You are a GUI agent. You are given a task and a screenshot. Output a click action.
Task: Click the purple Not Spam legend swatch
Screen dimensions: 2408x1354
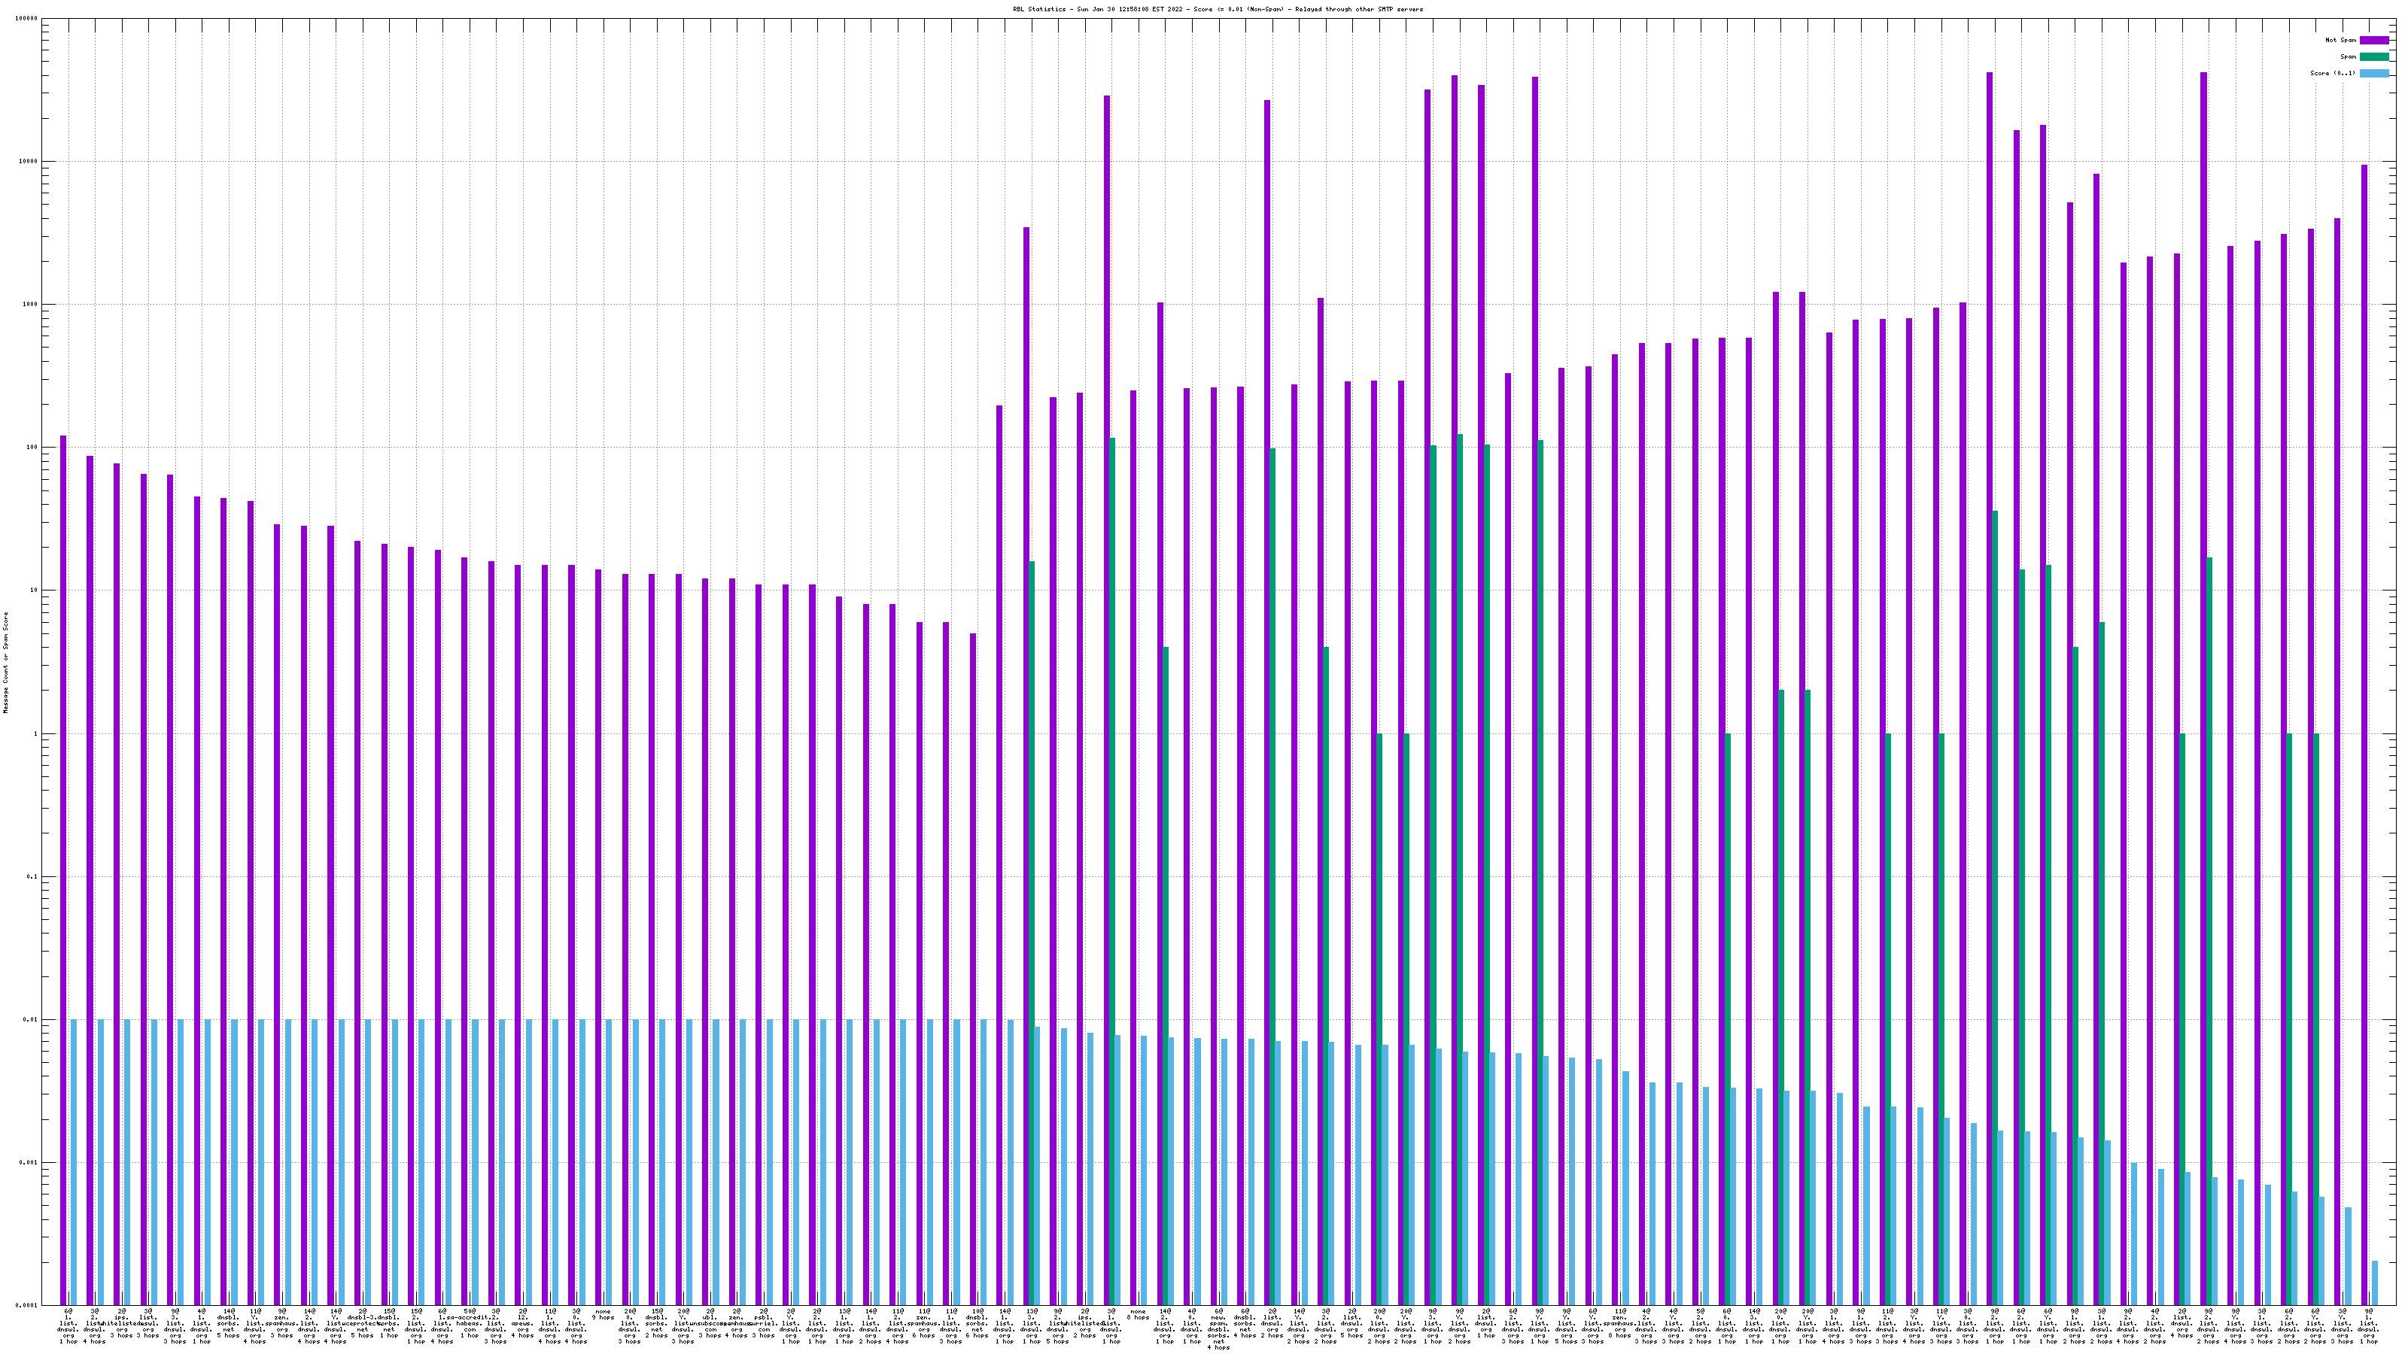pos(2374,40)
